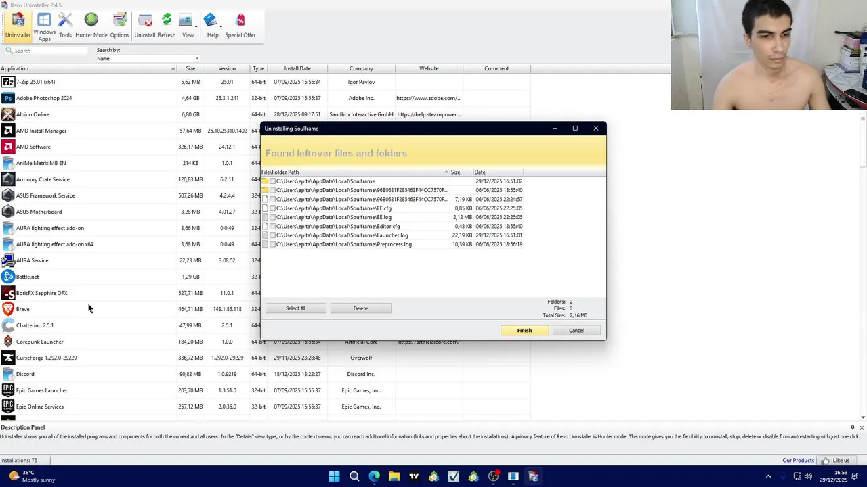Click the BorisFX Sapphire OFX icon
Viewport: 867px width, 487px height.
tap(7, 293)
